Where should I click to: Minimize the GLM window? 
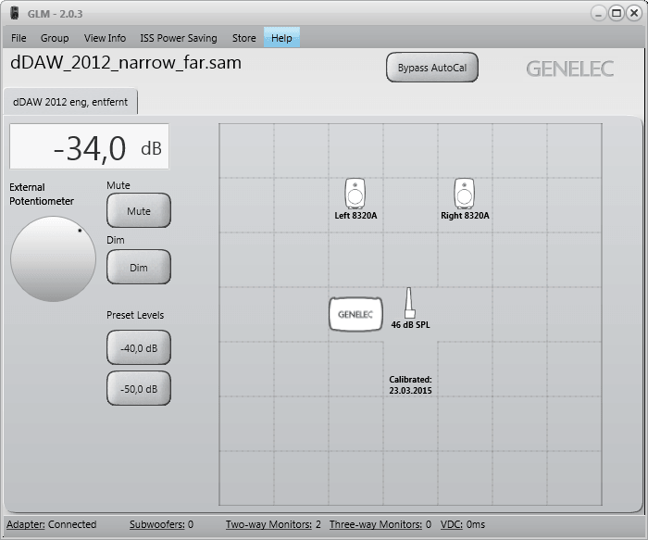(x=598, y=13)
